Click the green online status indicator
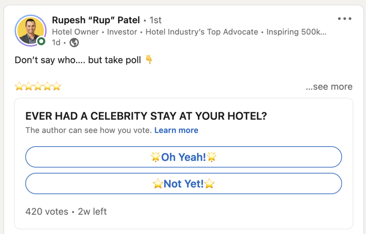 (x=41, y=42)
